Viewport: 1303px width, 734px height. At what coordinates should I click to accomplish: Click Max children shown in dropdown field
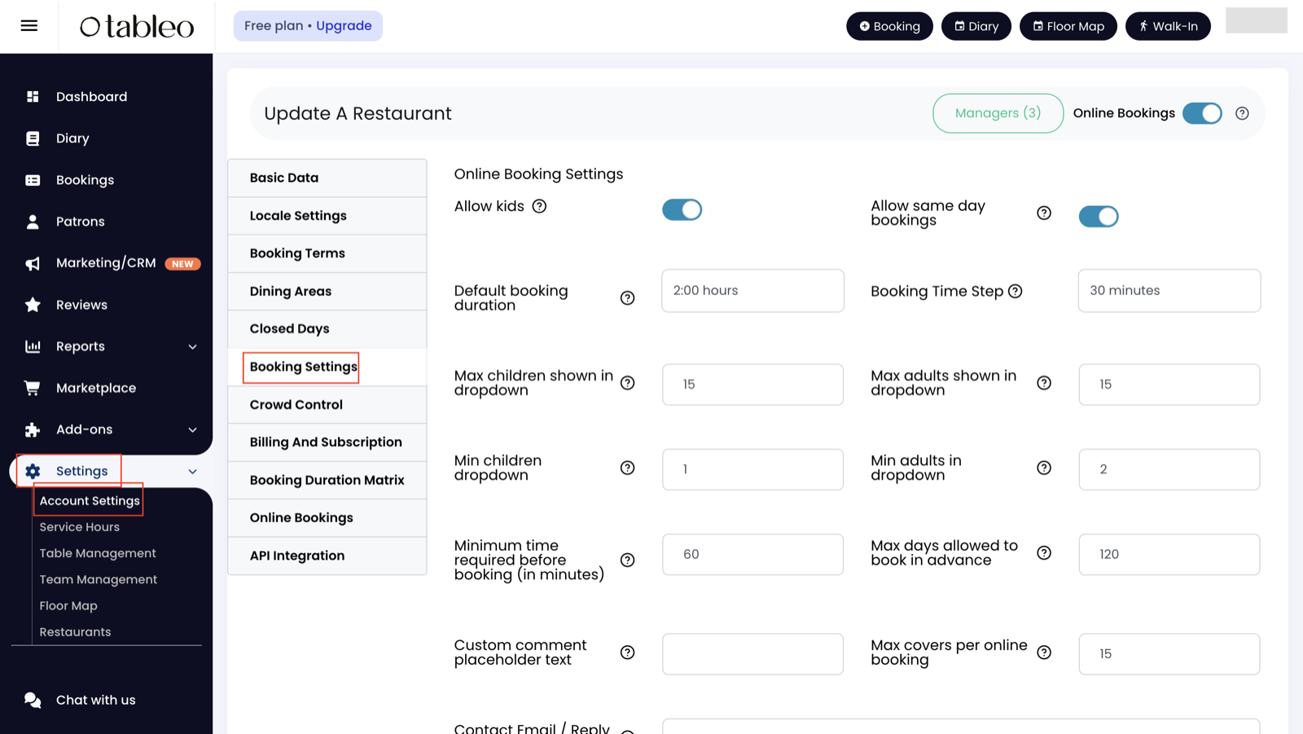(752, 385)
